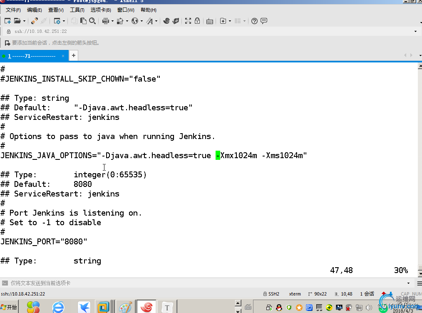This screenshot has width=422, height=313.
Task: Open the 窗口(W) menu
Action: click(x=126, y=10)
